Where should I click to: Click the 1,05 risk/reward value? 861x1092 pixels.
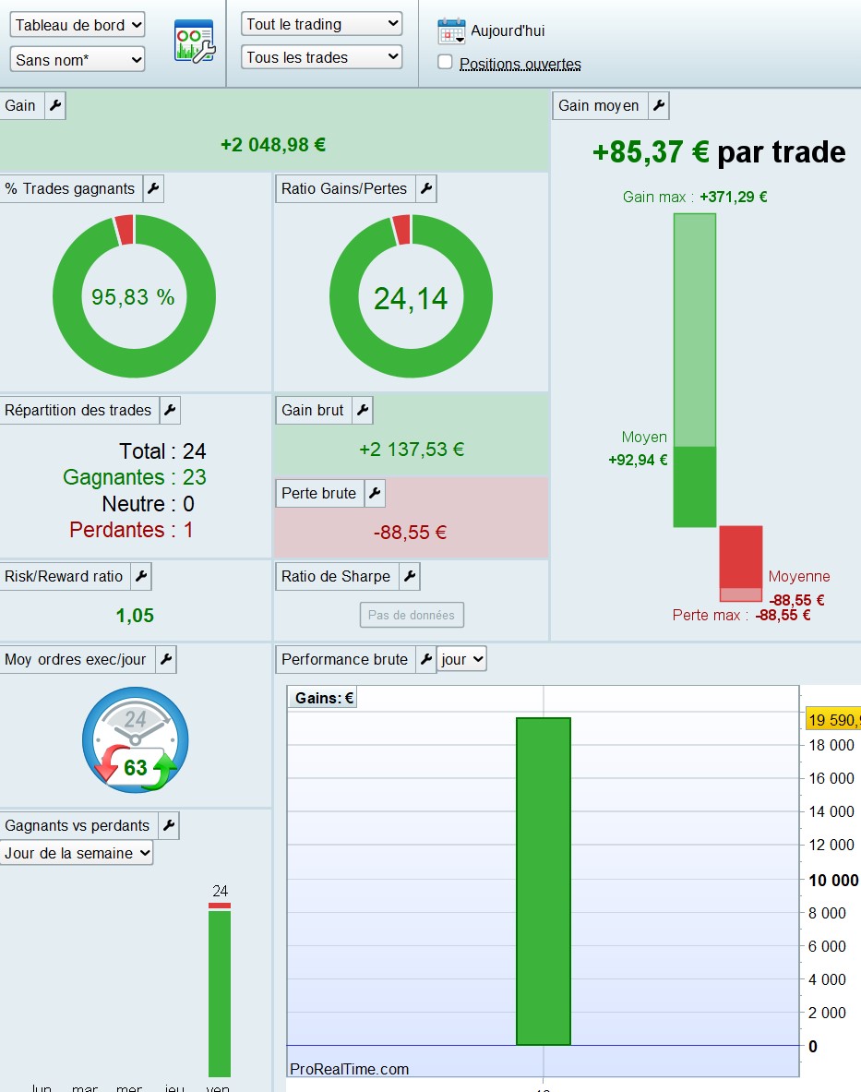pos(135,616)
